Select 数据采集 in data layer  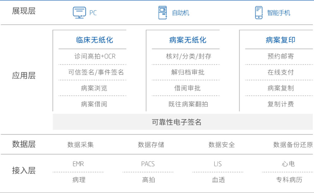point(80,145)
